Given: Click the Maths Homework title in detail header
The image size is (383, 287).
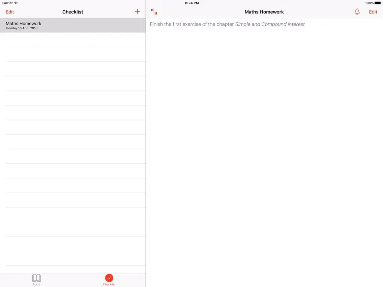Looking at the screenshot, I should point(264,12).
